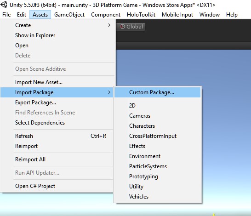Click Refresh in Assets menu
Image resolution: width=251 pixels, height=216 pixels.
point(57,136)
